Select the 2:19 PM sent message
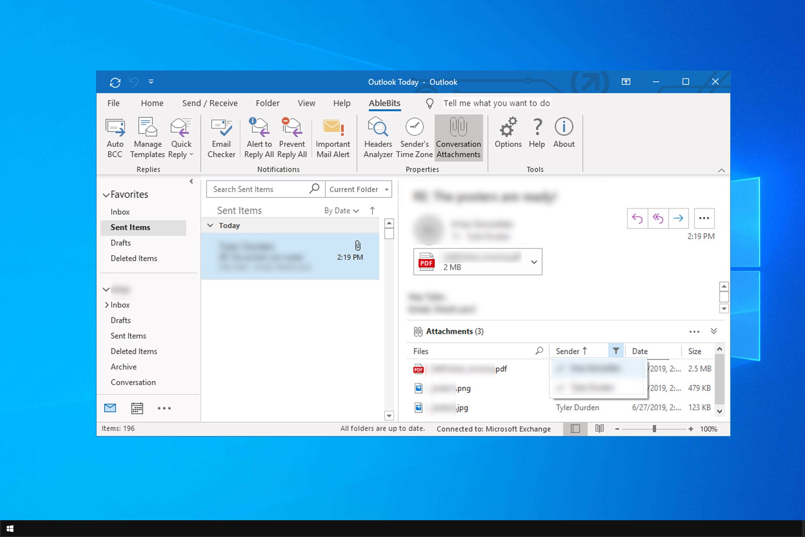 pos(290,256)
